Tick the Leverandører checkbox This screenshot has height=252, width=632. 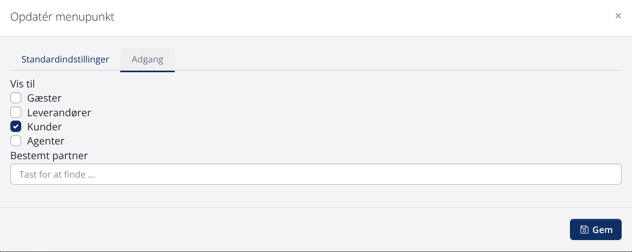click(16, 113)
